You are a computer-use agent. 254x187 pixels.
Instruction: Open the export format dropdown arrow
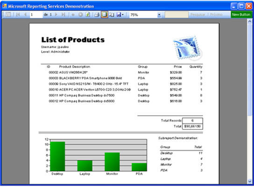123,15
